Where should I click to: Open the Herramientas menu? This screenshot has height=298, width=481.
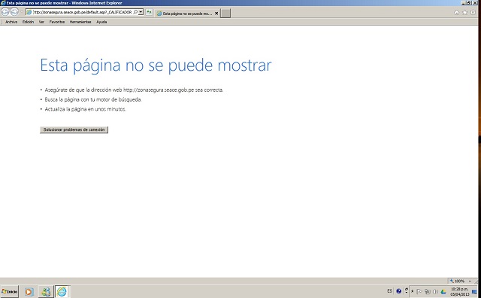tap(80, 22)
